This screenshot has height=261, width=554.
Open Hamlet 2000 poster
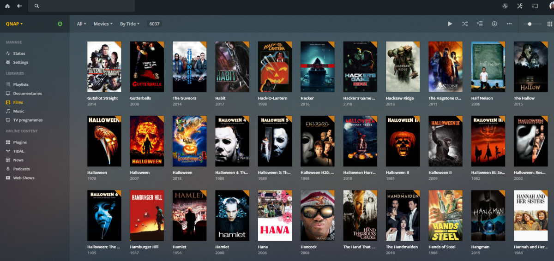coord(232,215)
